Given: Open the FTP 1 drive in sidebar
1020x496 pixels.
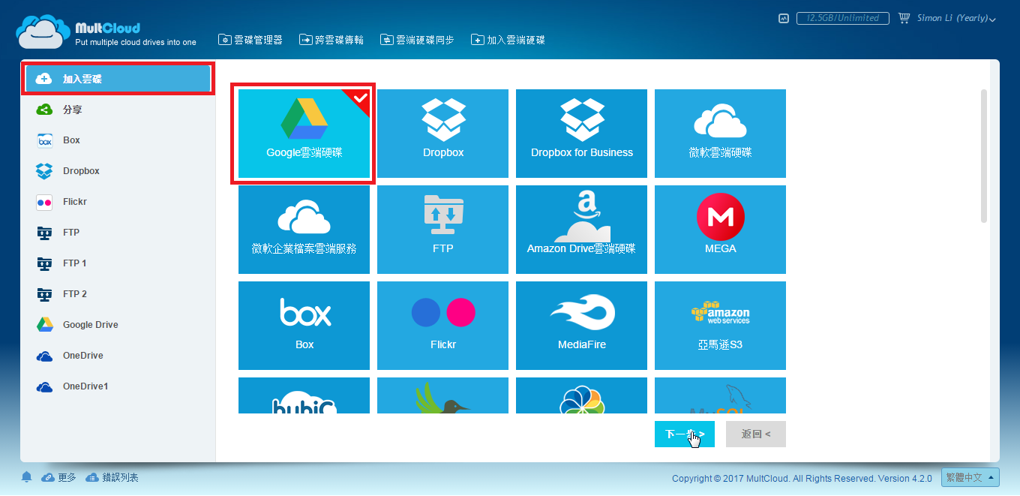Looking at the screenshot, I should 118,263.
